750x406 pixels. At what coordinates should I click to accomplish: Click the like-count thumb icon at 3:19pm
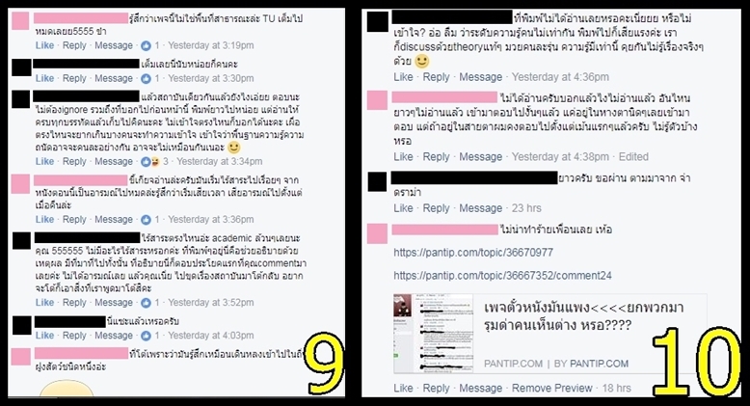tap(146, 46)
